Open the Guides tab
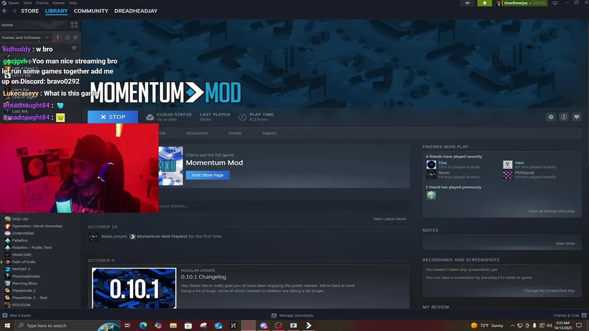 pos(235,133)
